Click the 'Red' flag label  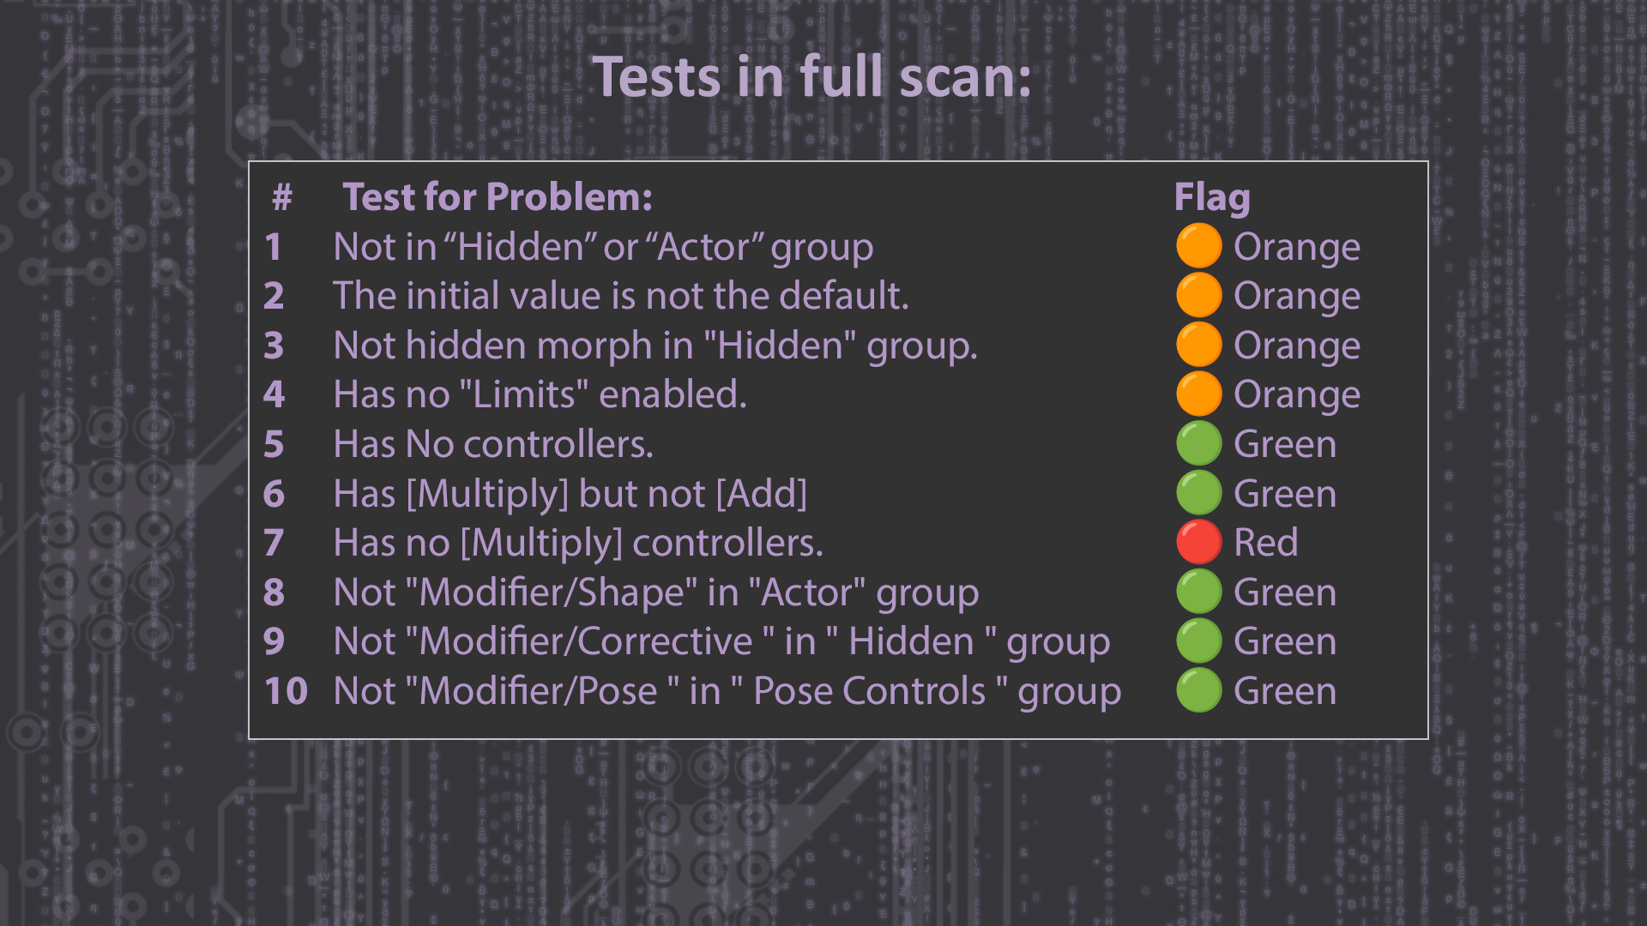[x=1265, y=543]
